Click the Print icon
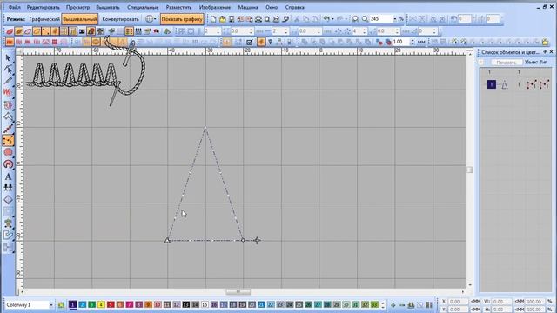The height and width of the screenshot is (313, 557). (x=258, y=19)
